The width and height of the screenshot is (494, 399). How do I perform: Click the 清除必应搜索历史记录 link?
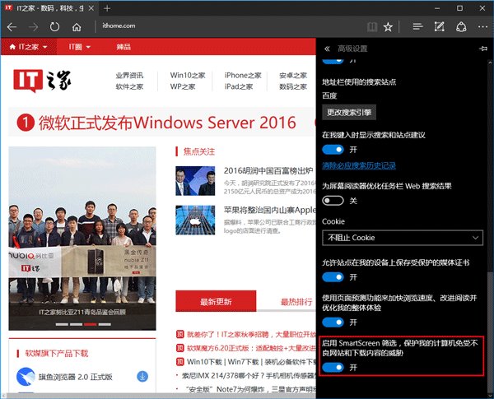coord(359,165)
